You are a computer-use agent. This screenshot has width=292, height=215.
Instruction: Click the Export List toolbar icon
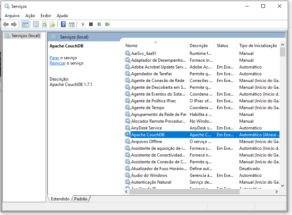tap(52, 24)
